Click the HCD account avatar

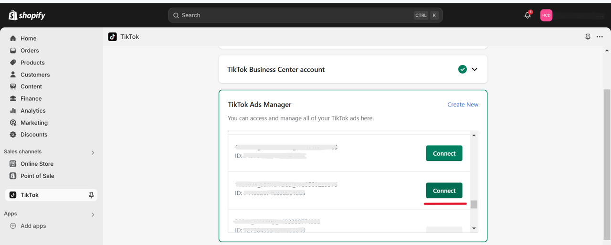546,15
